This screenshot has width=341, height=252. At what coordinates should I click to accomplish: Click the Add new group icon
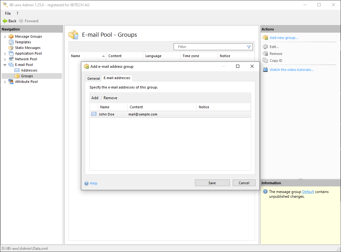tap(265, 38)
